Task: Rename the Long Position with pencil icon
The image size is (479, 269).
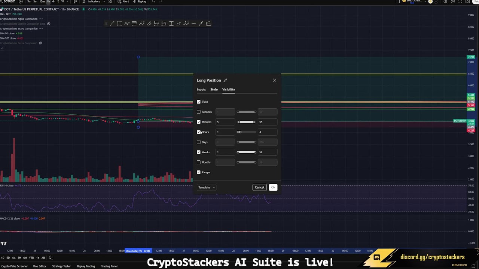Action: (x=225, y=80)
